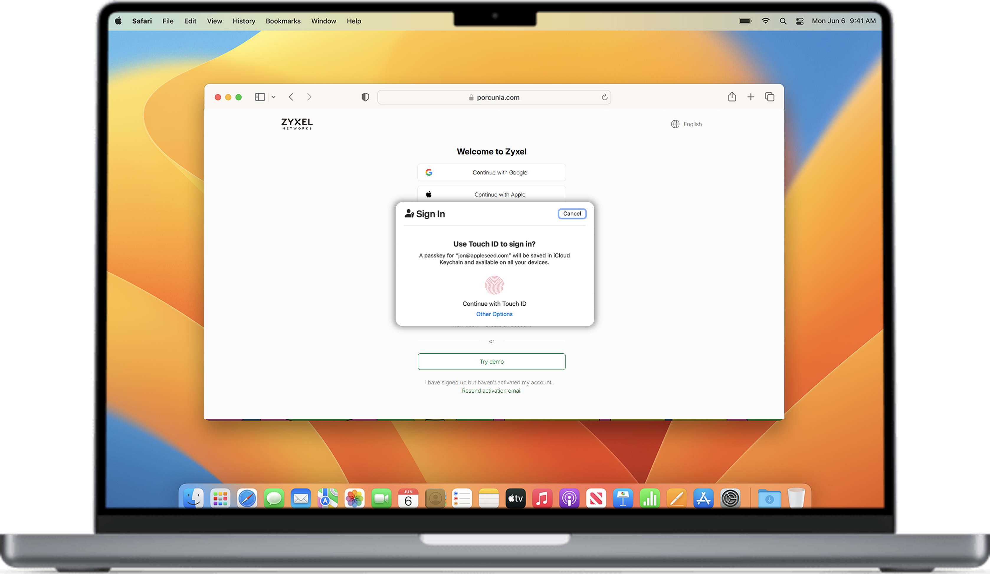Click the Share icon in Safari toolbar
The height and width of the screenshot is (574, 990).
click(x=732, y=97)
